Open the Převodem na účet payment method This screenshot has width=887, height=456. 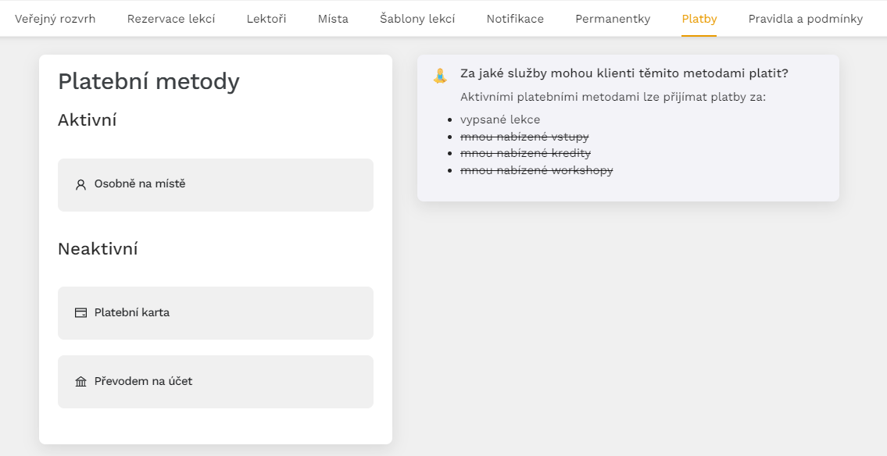pyautogui.click(x=216, y=381)
